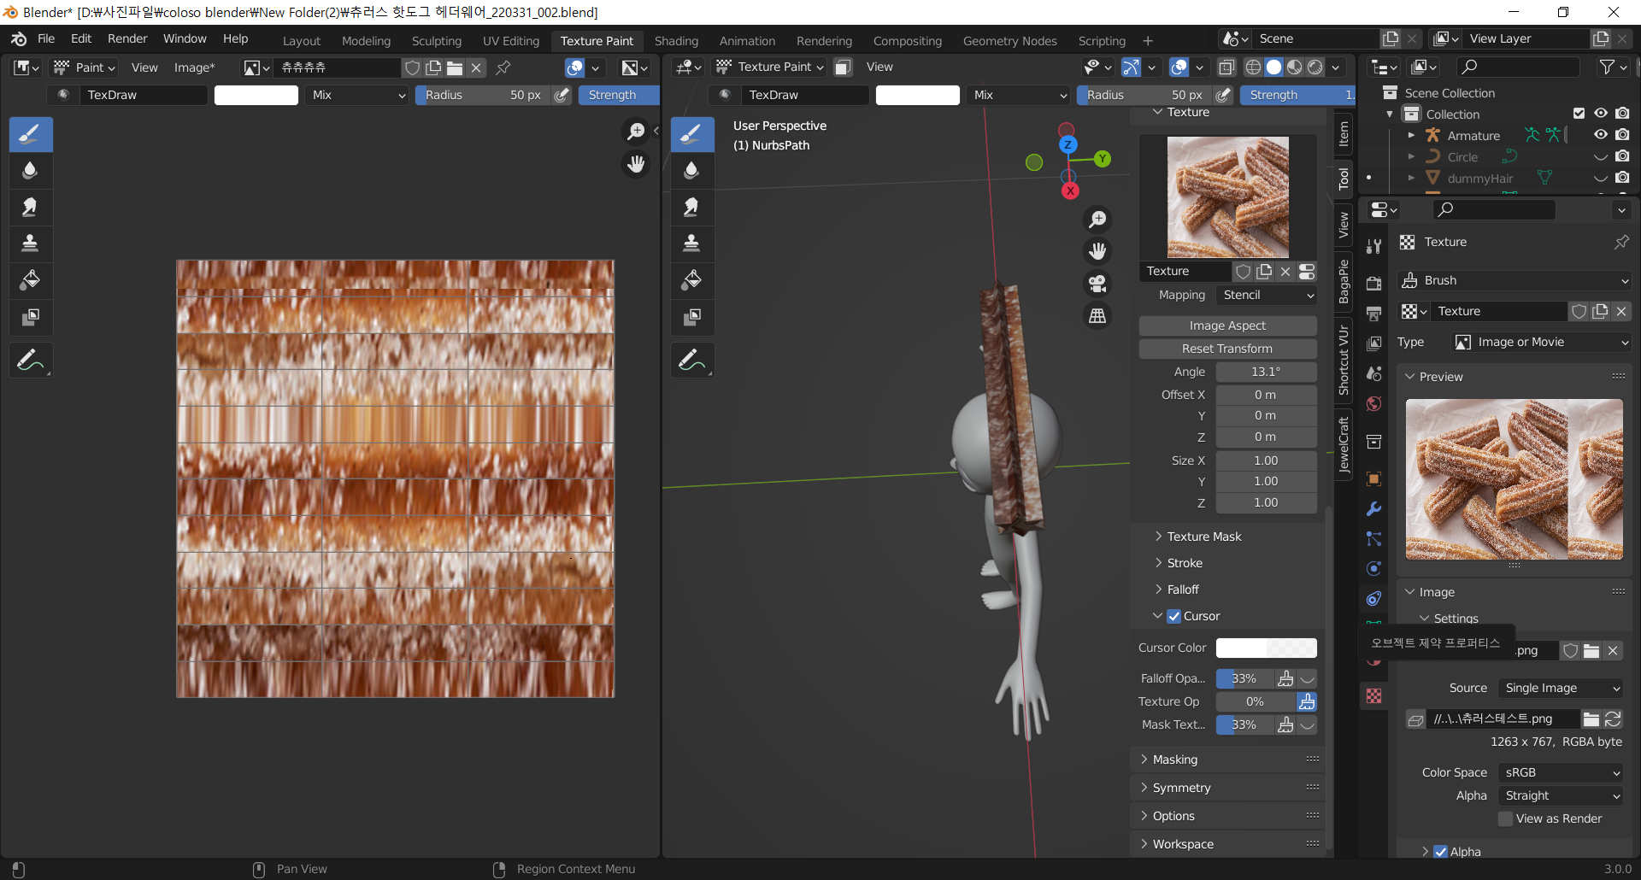Click Angle 13.1° field

(x=1267, y=372)
